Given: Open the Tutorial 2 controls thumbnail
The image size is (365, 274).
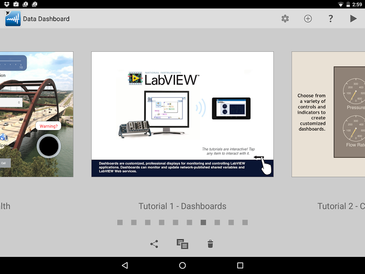Looking at the screenshot, I should (x=328, y=114).
